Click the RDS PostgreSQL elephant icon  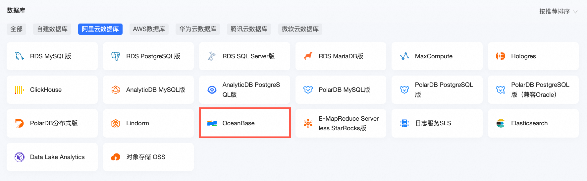pos(116,56)
